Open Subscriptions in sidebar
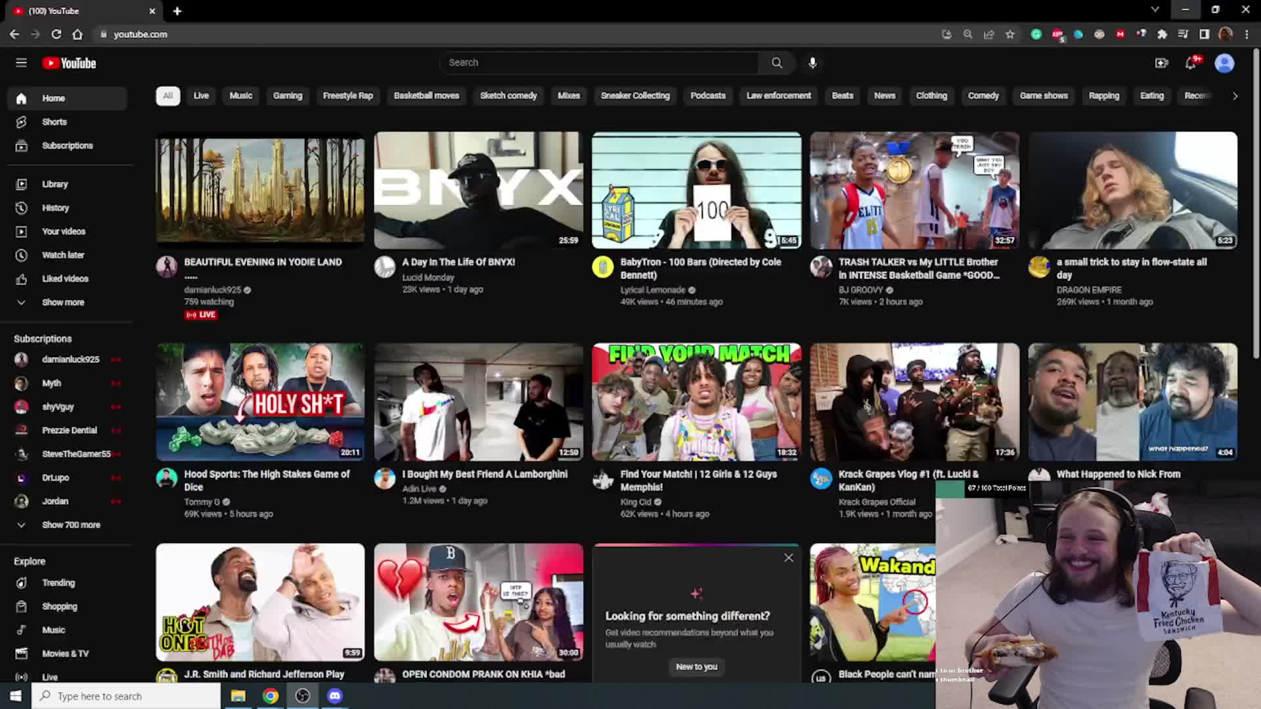This screenshot has width=1261, height=709. [66, 146]
